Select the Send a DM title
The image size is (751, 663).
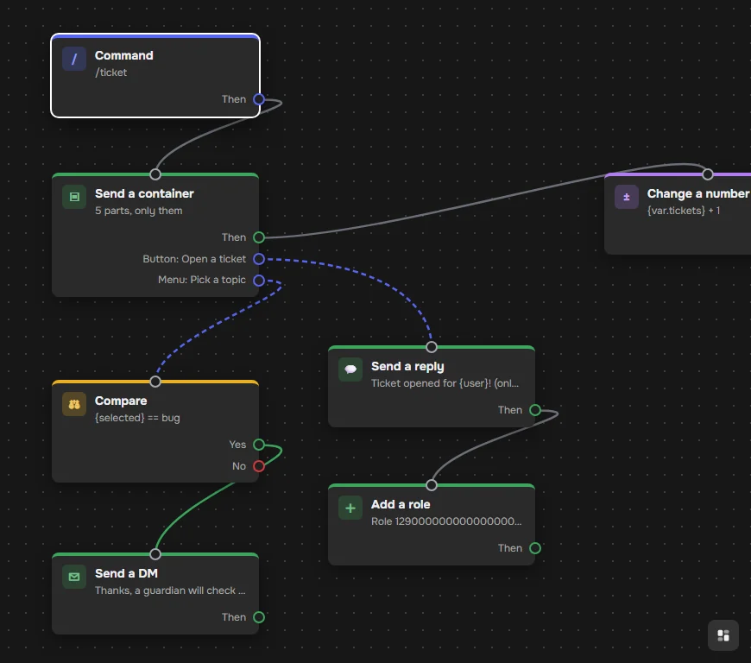click(x=126, y=573)
